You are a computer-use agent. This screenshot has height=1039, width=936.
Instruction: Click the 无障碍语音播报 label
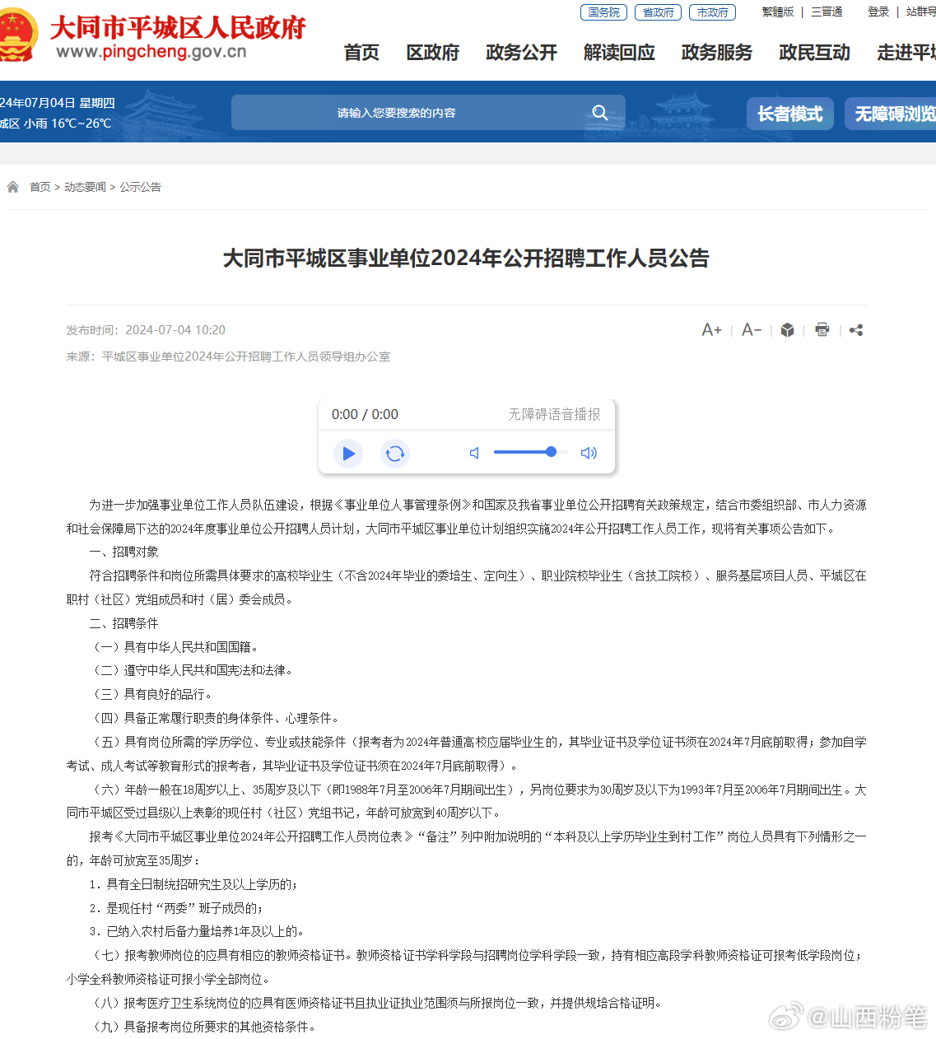(x=554, y=414)
